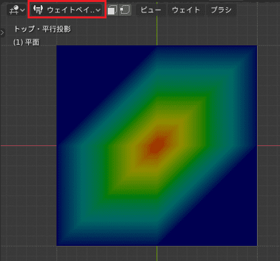Open the 3D viewport editor type selector

pyautogui.click(x=16, y=10)
